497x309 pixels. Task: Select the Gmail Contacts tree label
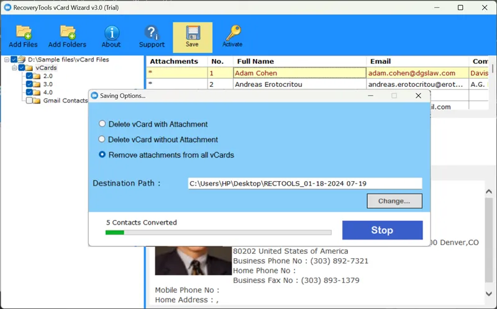tap(65, 101)
